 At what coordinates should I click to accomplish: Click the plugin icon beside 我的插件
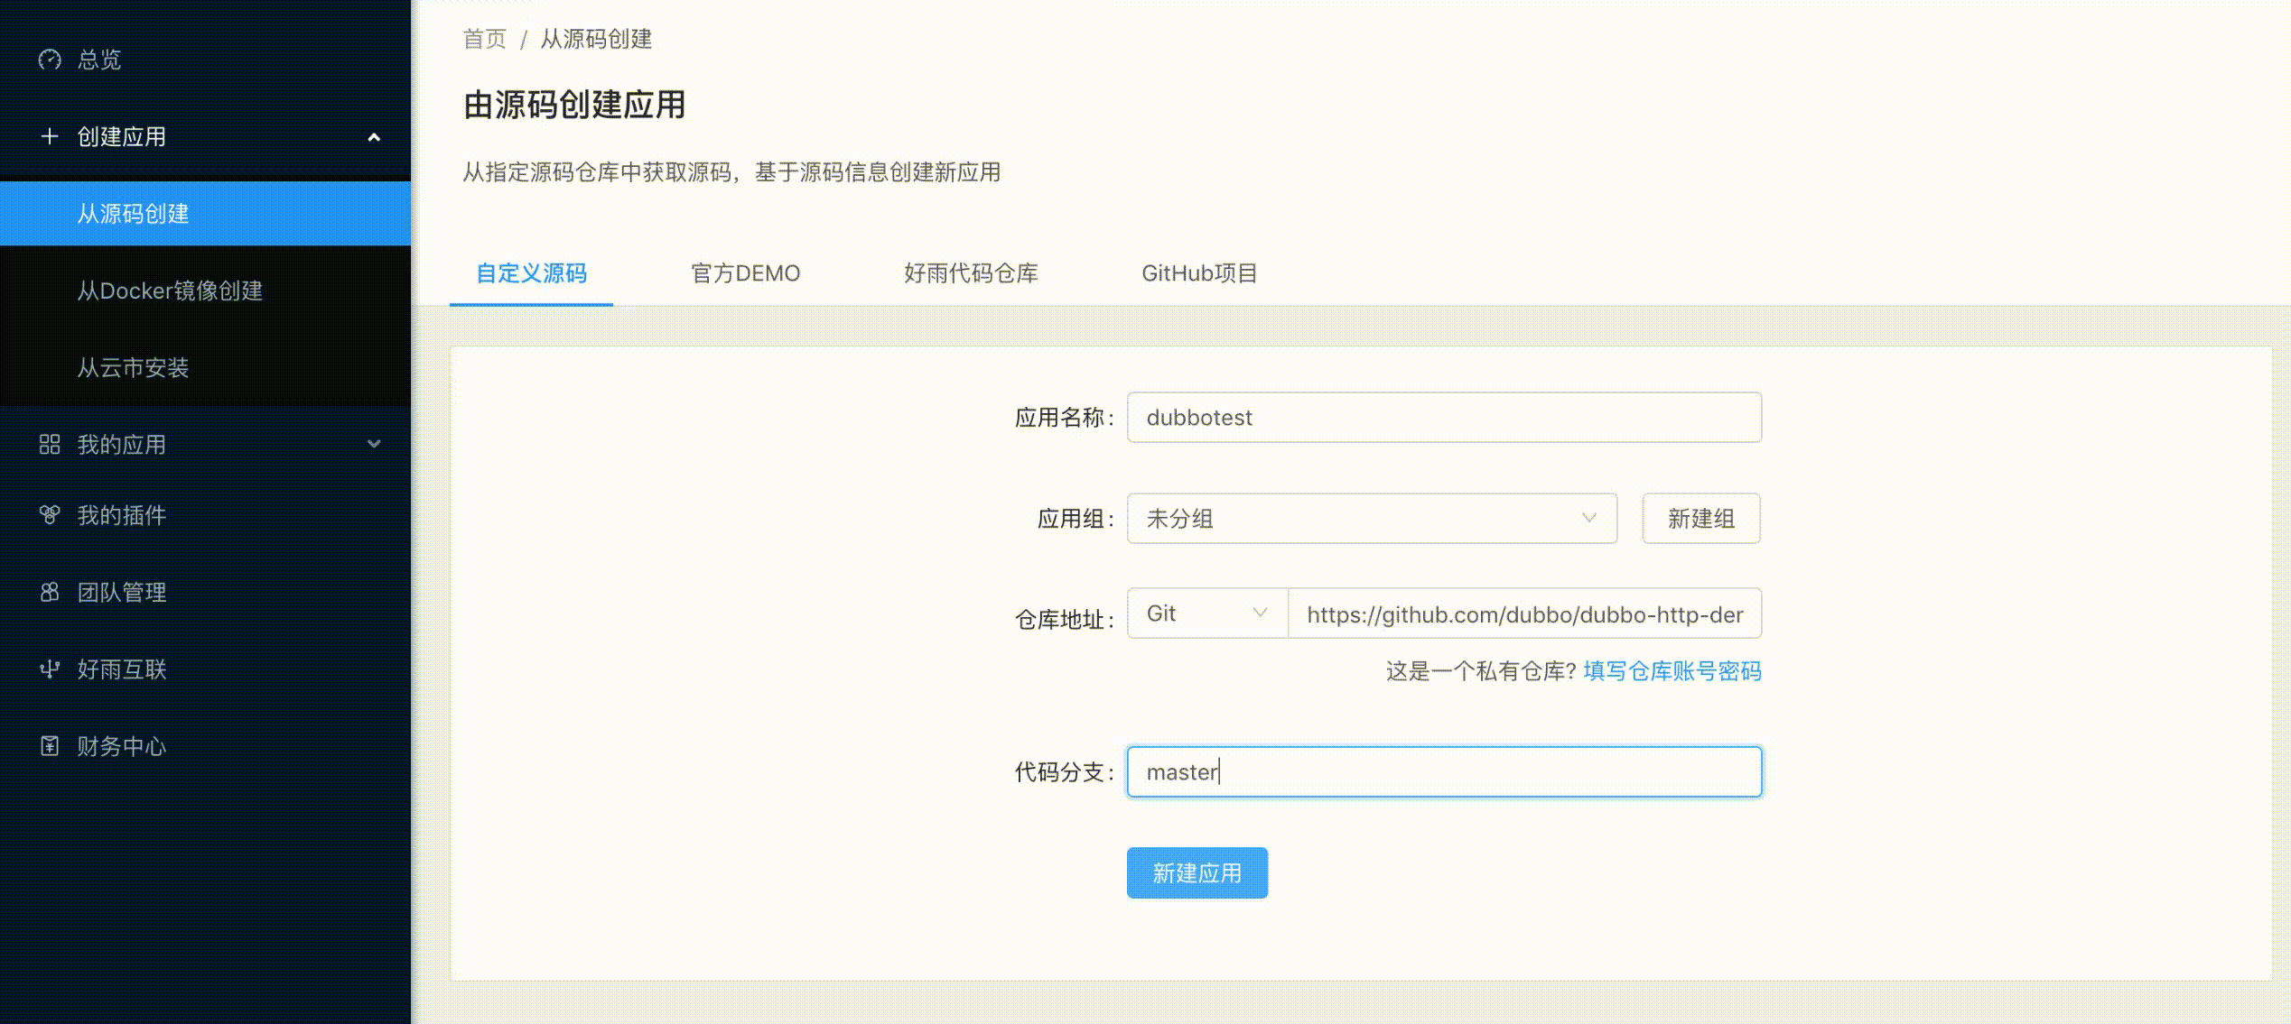(x=50, y=514)
